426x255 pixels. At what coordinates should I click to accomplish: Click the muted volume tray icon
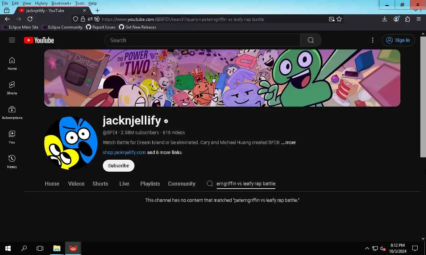(x=383, y=248)
